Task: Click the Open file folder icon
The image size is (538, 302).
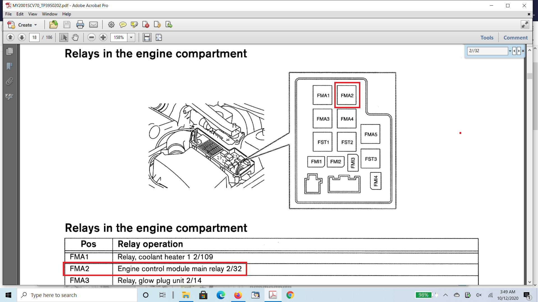Action: point(53,25)
